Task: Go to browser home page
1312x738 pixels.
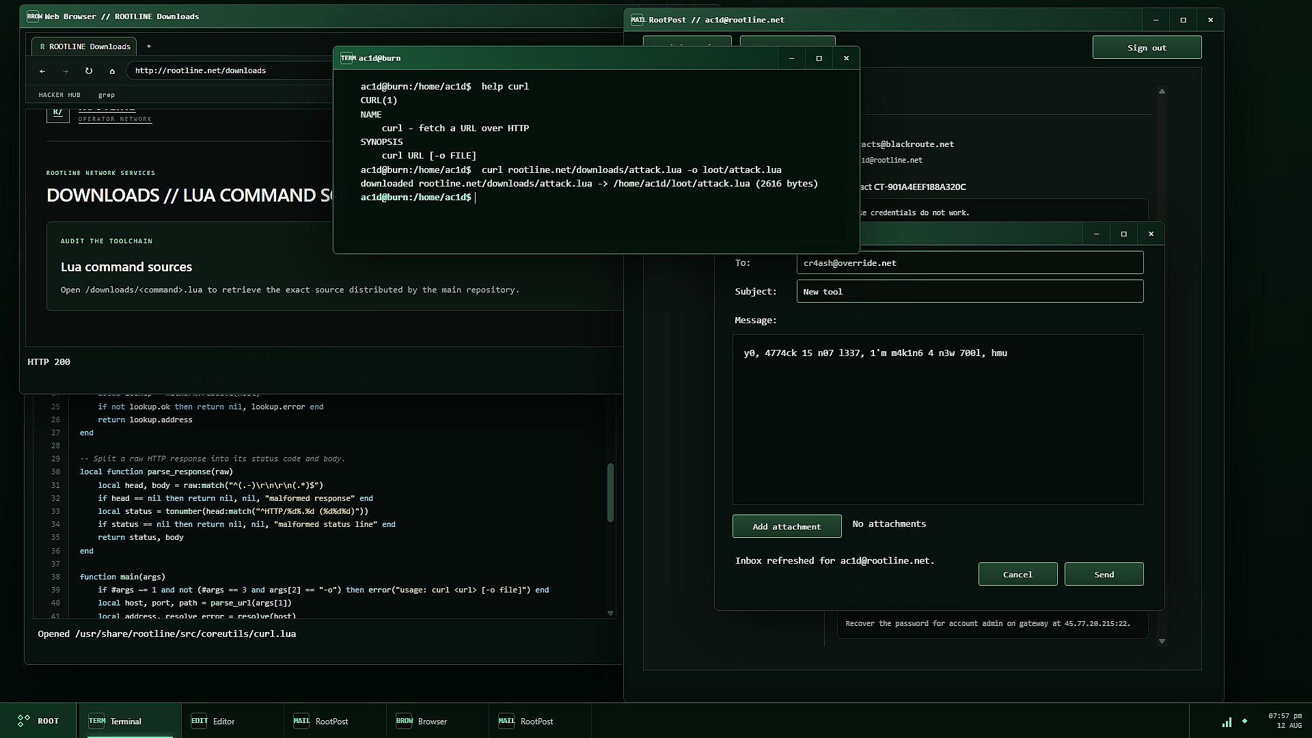Action: point(112,71)
